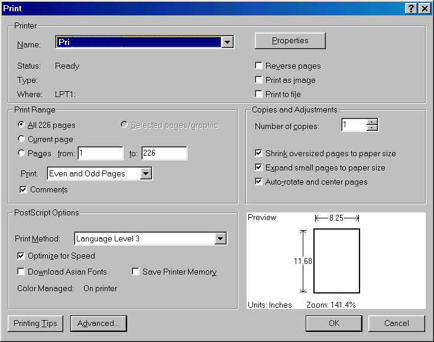Uncheck Expand small pages to paper size
The width and height of the screenshot is (434, 342).
tap(258, 167)
